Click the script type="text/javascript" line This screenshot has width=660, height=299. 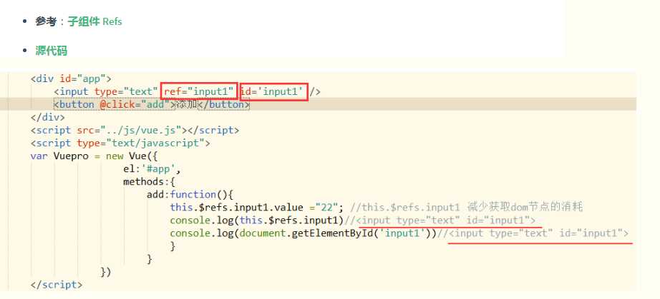point(120,143)
